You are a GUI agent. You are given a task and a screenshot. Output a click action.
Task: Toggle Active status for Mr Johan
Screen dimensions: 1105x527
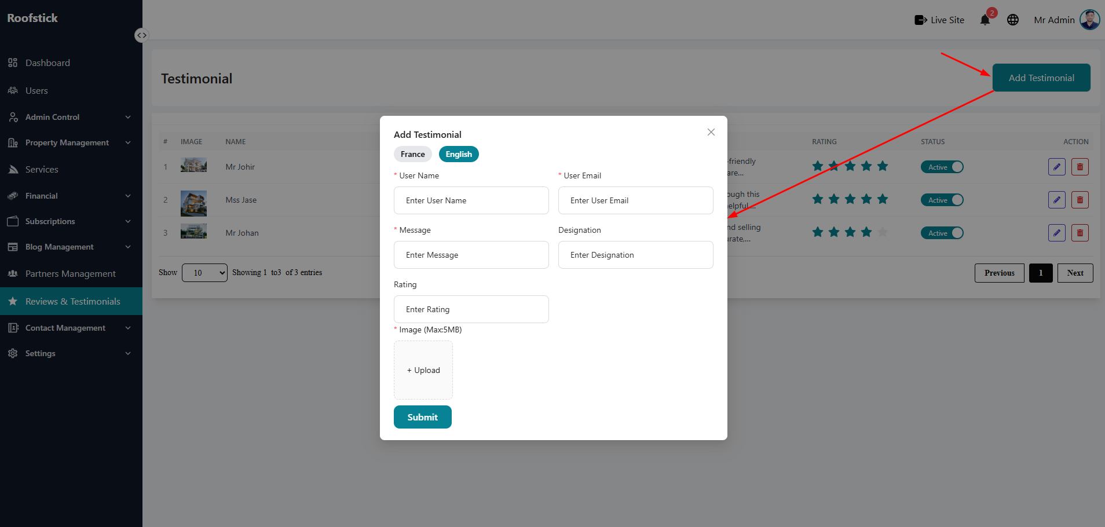point(942,233)
